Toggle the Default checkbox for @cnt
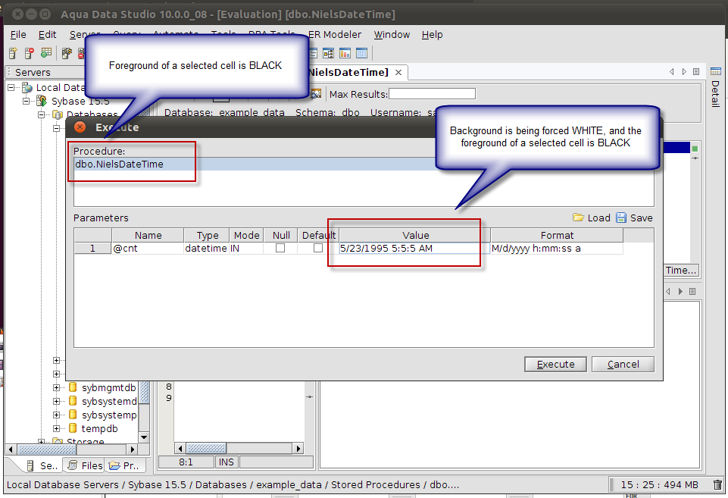 pos(318,248)
